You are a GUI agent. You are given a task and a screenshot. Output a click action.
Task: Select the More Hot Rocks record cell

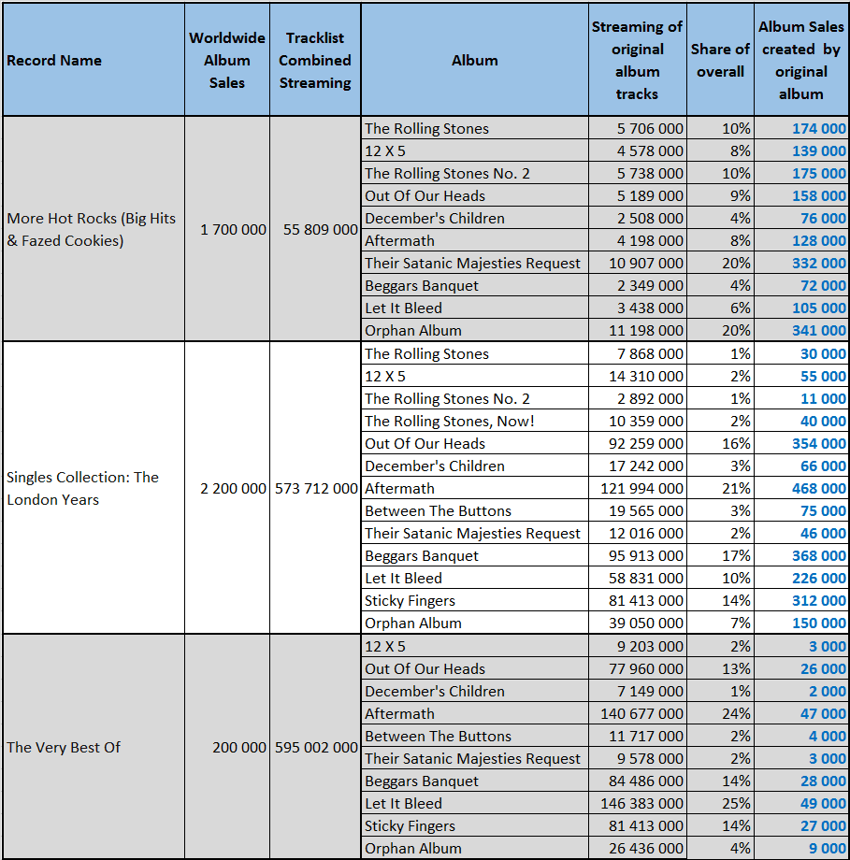[94, 229]
